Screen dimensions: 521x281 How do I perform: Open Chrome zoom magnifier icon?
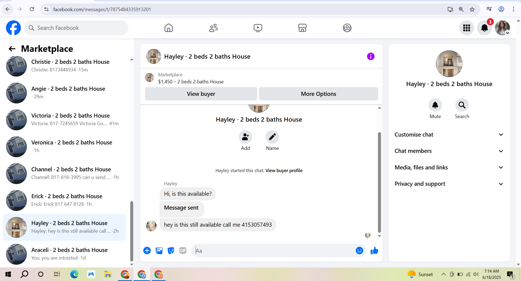click(x=461, y=9)
